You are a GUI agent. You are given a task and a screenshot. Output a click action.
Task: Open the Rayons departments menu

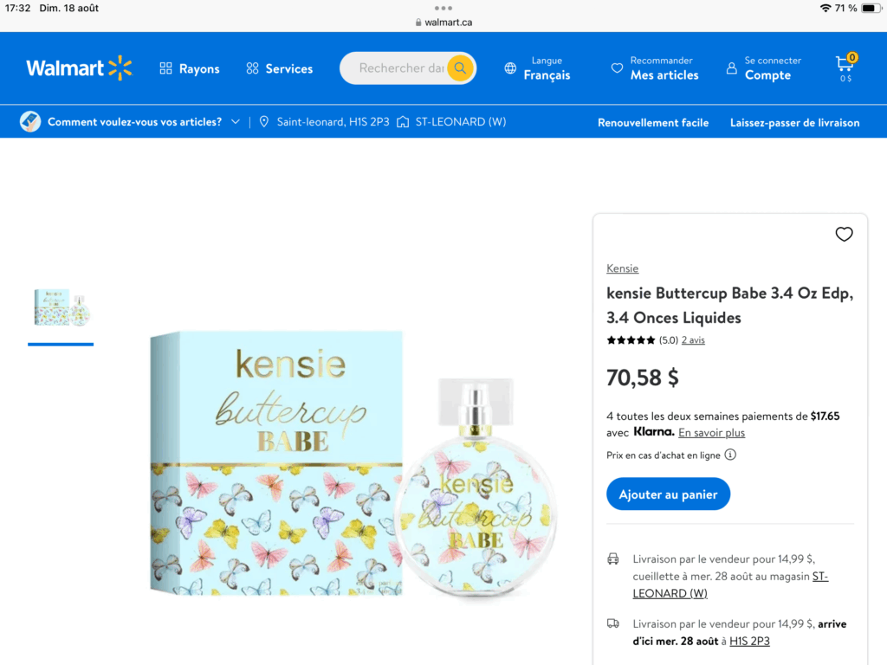coord(190,68)
